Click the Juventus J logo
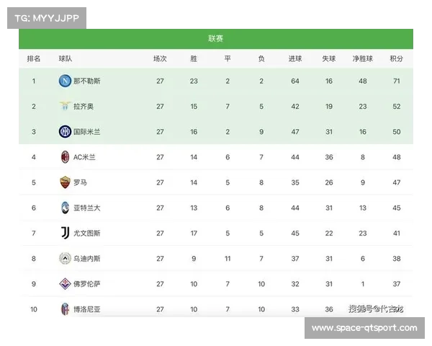This screenshot has width=432, height=346. (x=65, y=233)
